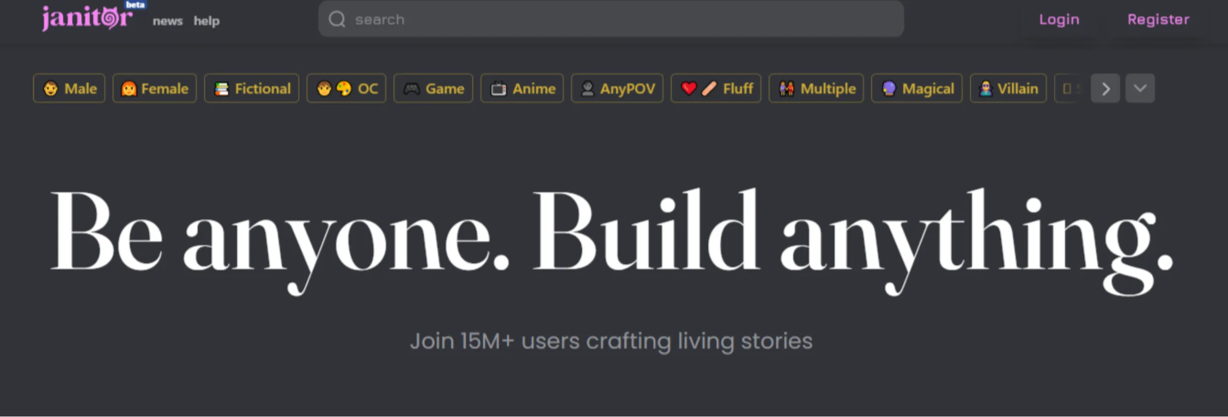Expand the full tag list chevron

point(1140,88)
